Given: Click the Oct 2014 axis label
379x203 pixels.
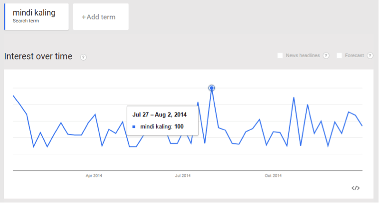Looking at the screenshot, I should click(x=273, y=176).
